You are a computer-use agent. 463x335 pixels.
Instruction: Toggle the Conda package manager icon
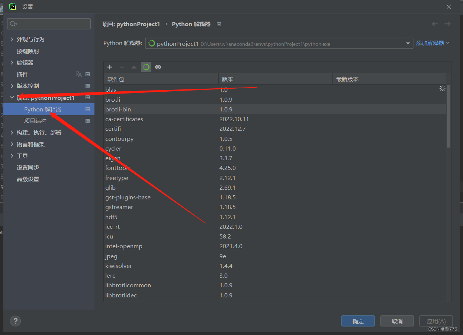coord(146,67)
